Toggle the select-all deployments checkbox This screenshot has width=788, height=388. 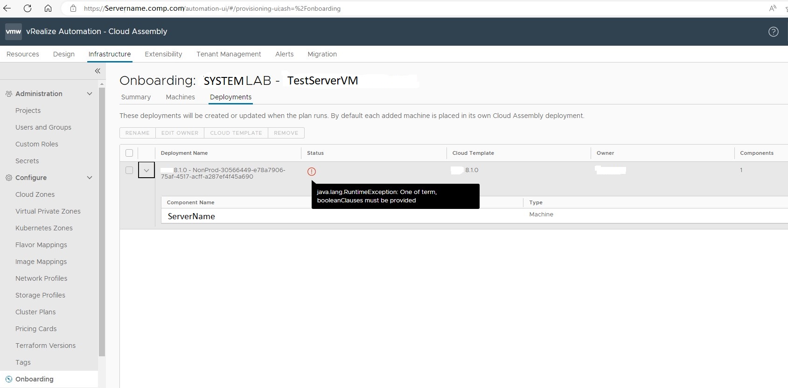129,153
